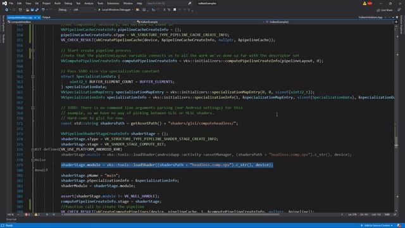Open the Edit menu
Screen dimensions: 405x228
pos(20,3)
